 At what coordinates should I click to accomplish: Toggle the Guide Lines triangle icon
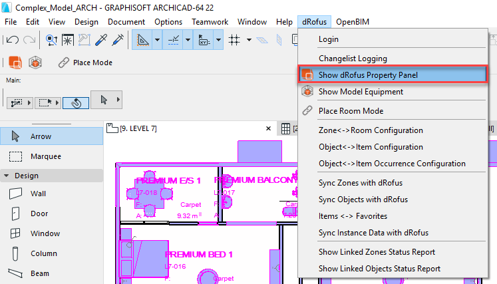pos(142,40)
